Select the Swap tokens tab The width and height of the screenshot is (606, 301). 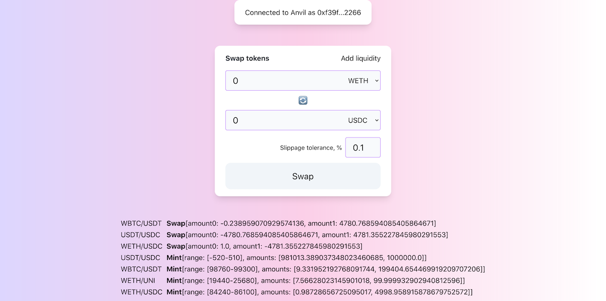[247, 59]
